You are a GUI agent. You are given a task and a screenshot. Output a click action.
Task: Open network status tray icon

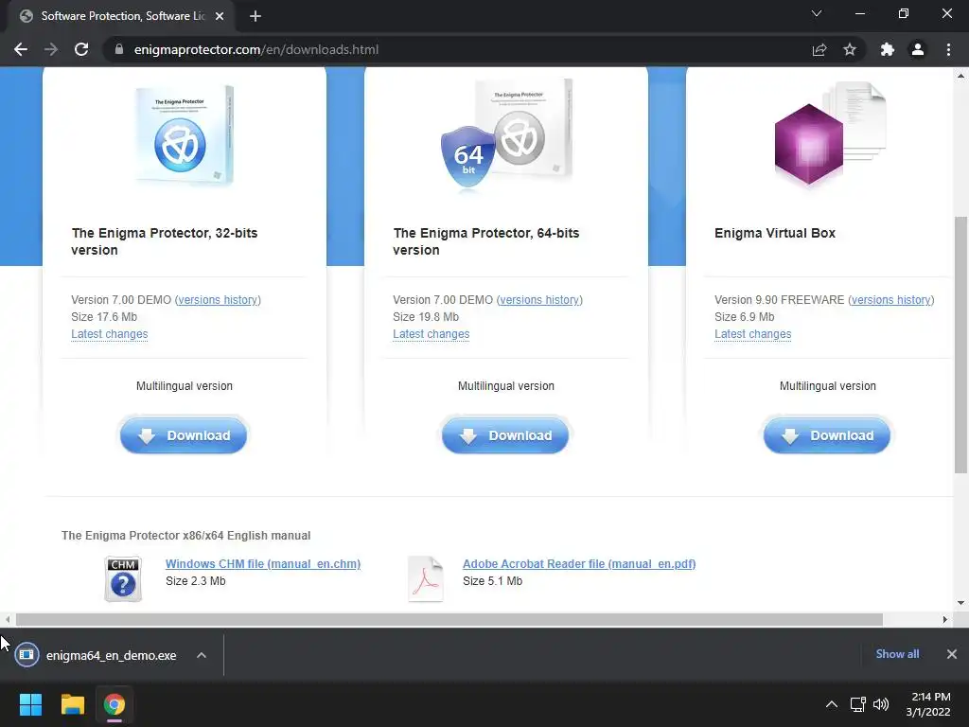pyautogui.click(x=857, y=704)
